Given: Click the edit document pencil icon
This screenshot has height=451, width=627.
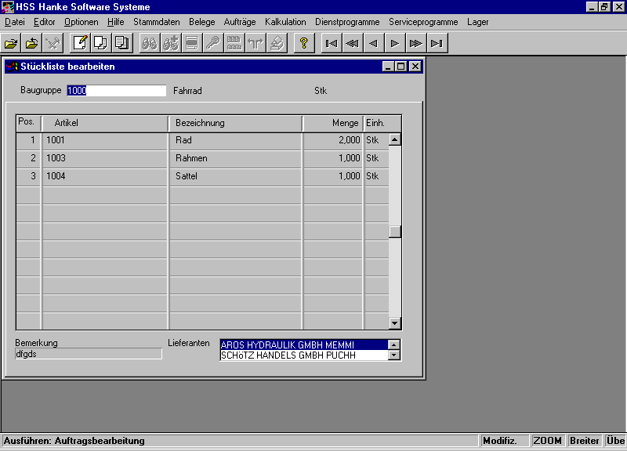Looking at the screenshot, I should pyautogui.click(x=79, y=43).
